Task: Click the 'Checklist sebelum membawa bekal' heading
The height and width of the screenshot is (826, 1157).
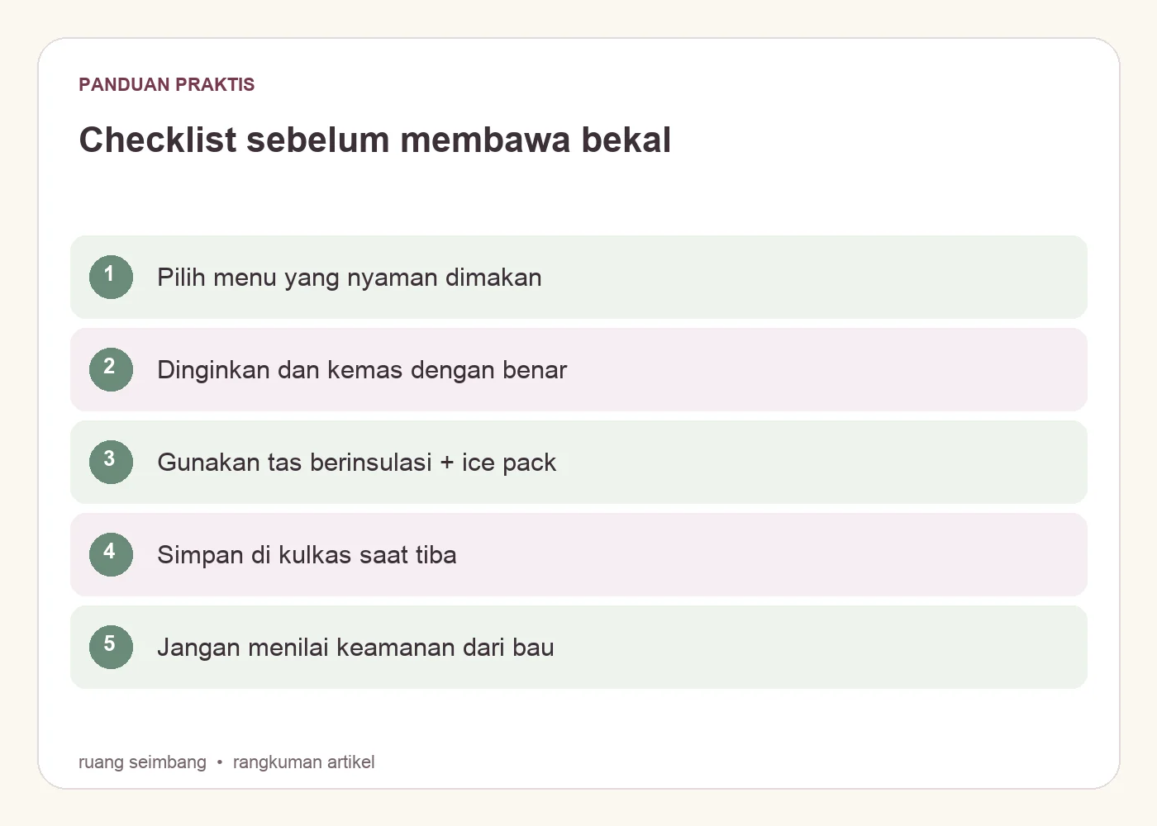Action: [x=375, y=140]
